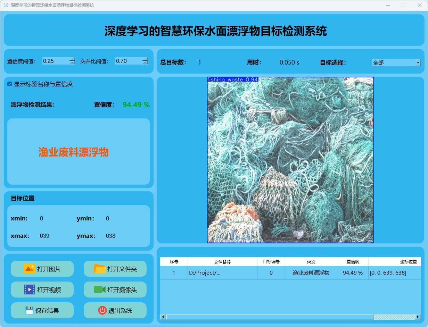
Task: Click the horizontal scrollbar left arrow in the table
Action: tap(163, 317)
